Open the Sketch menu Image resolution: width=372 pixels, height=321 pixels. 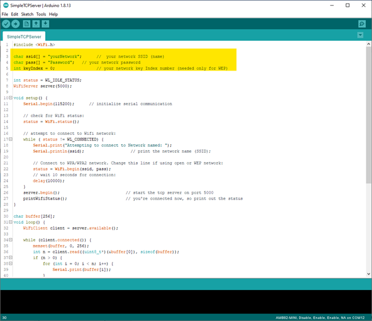27,14
